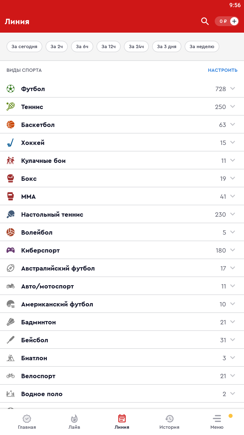Open the Биатлон sport row
244x435 pixels.
pos(108,358)
